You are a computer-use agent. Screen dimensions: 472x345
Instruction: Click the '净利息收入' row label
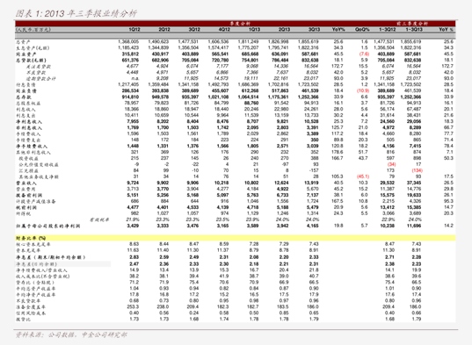pos(29,122)
